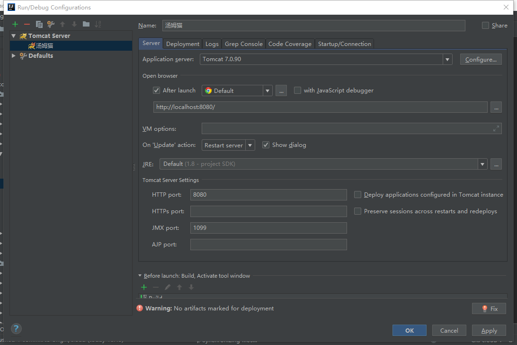Toggle the Share checkbox
Image resolution: width=517 pixels, height=345 pixels.
[x=485, y=26]
